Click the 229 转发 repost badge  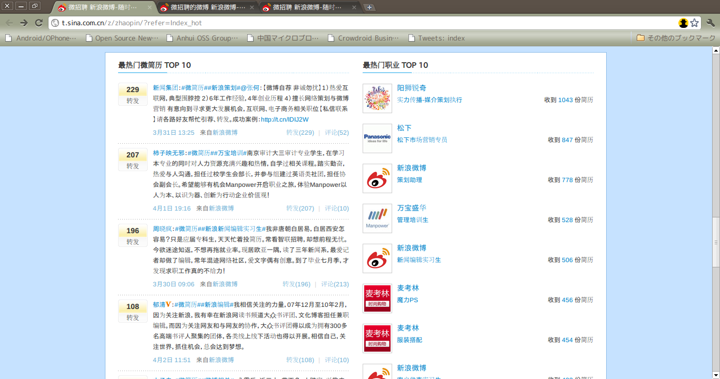pos(133,95)
